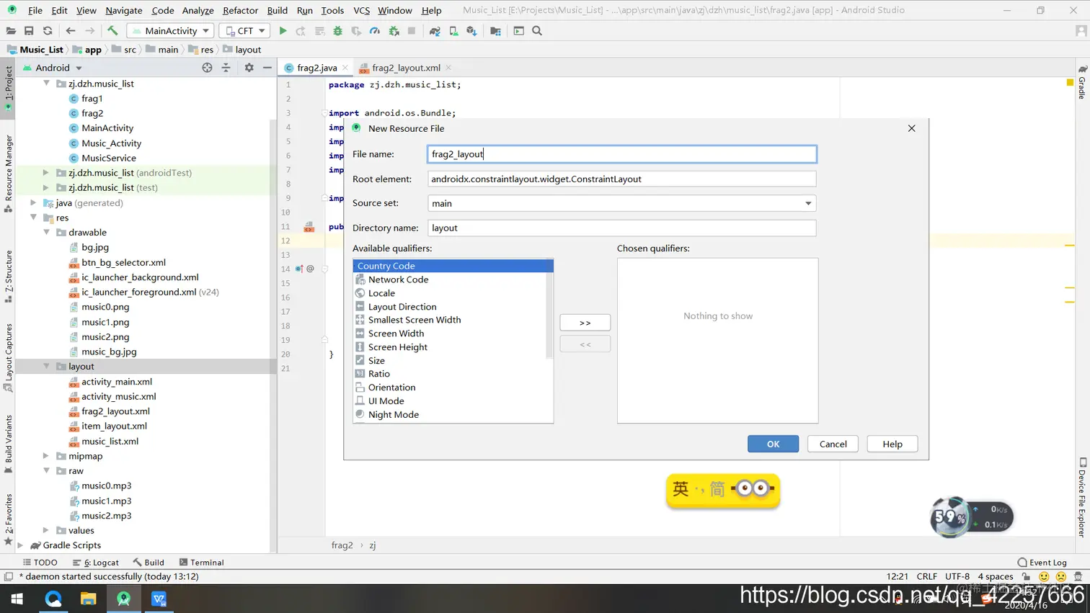The image size is (1090, 613).
Task: Click the Synchronize refresh icon in toolbar
Action: (x=48, y=31)
